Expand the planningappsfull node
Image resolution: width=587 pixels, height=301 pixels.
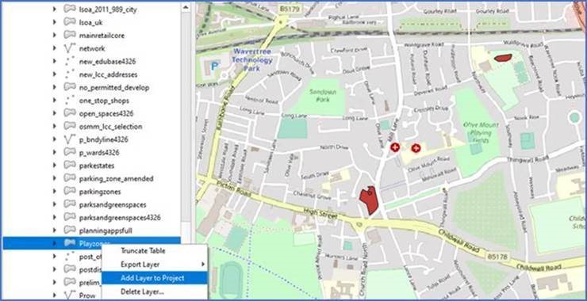coord(55,231)
